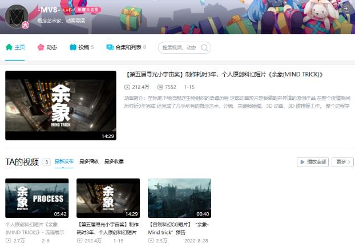Screen dimensions: 355x247
Task: Click the exit icon in banner corner
Action: coord(346,9)
